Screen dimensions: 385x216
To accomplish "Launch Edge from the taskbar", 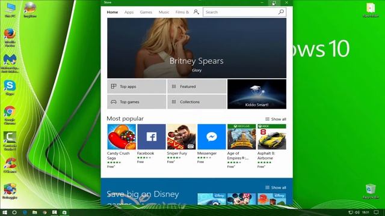I will (x=25, y=212).
